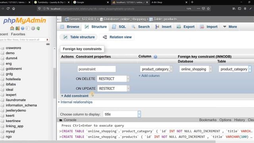The image size is (254, 143).
Task: Switch to Table structure sub-tab
Action: (79, 37)
